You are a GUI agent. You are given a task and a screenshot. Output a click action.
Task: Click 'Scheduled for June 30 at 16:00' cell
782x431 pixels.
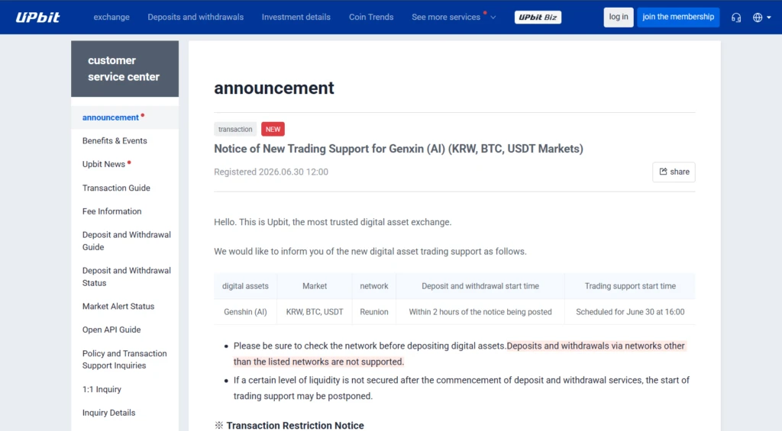pyautogui.click(x=630, y=312)
